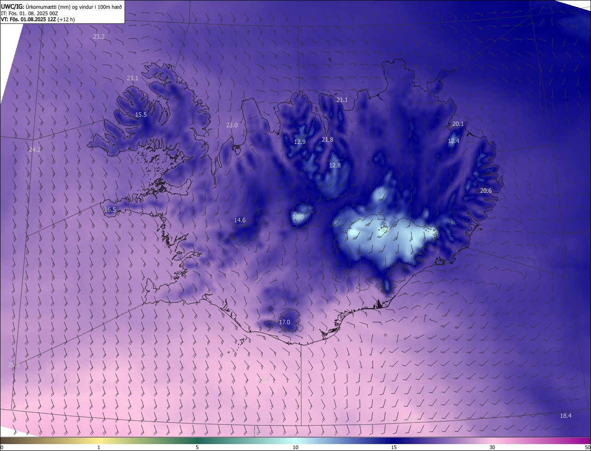Click the 30 tick label on the color scale
591x451 pixels.
[x=492, y=447]
